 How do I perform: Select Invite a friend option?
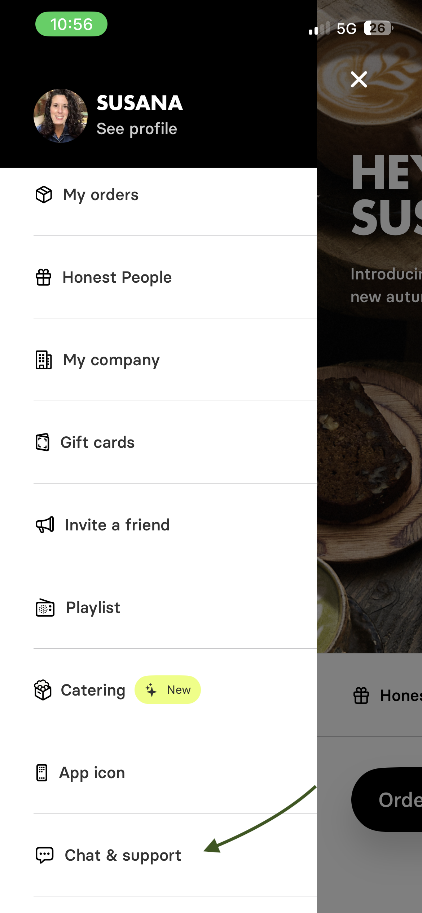coord(117,525)
